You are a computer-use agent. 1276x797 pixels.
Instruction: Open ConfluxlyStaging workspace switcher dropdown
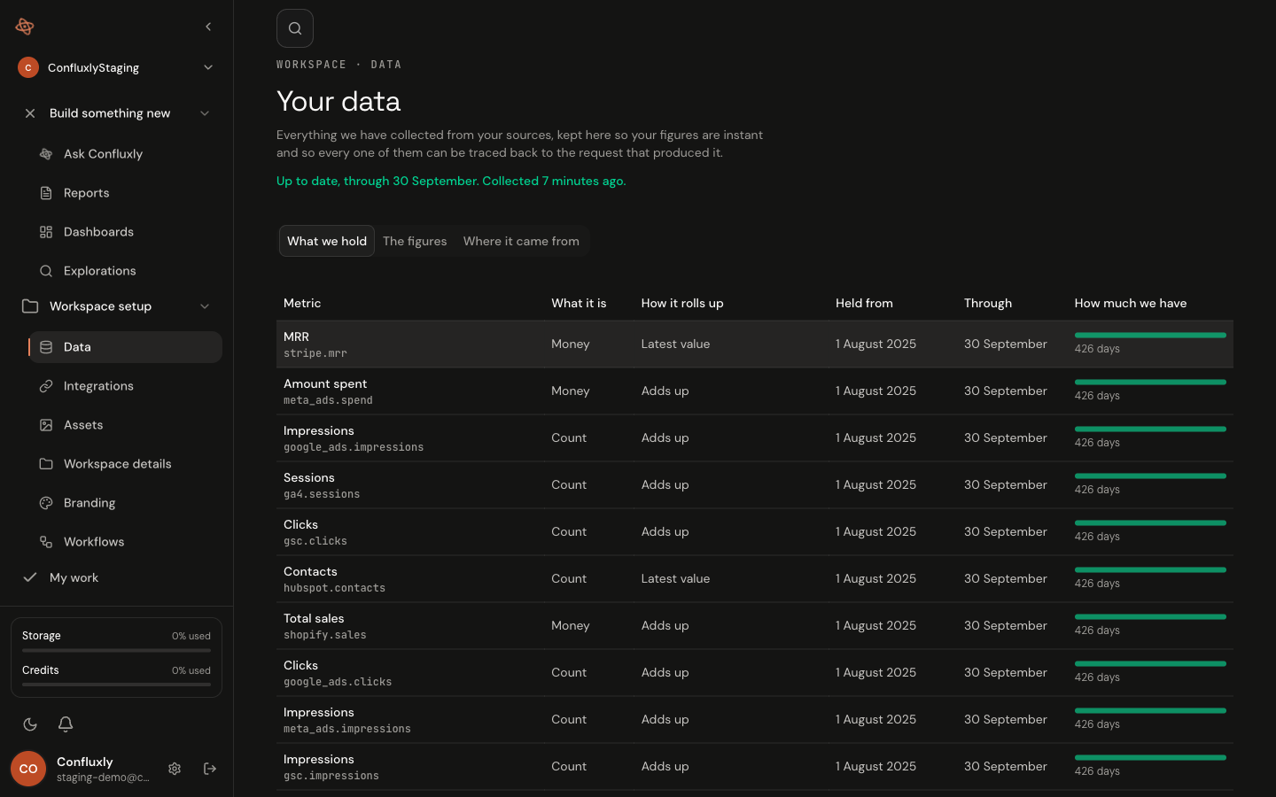point(116,67)
